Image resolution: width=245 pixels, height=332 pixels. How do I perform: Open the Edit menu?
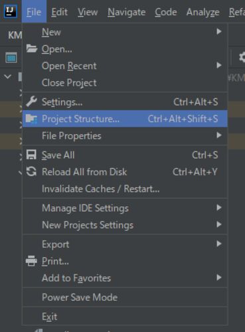tap(59, 12)
